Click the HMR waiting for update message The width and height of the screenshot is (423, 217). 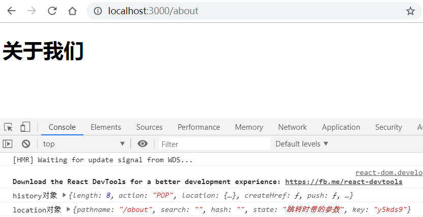(103, 160)
